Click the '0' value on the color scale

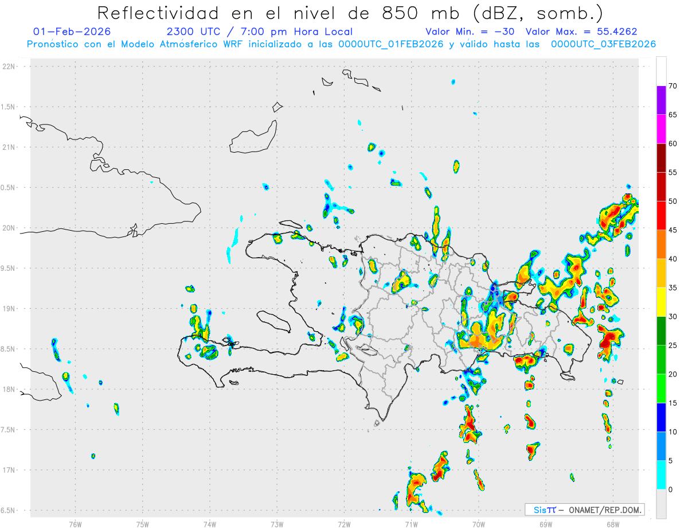(x=671, y=490)
